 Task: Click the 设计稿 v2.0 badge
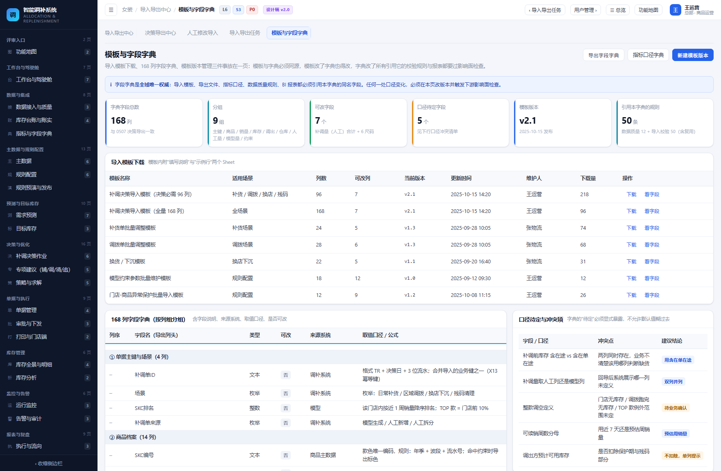point(278,10)
